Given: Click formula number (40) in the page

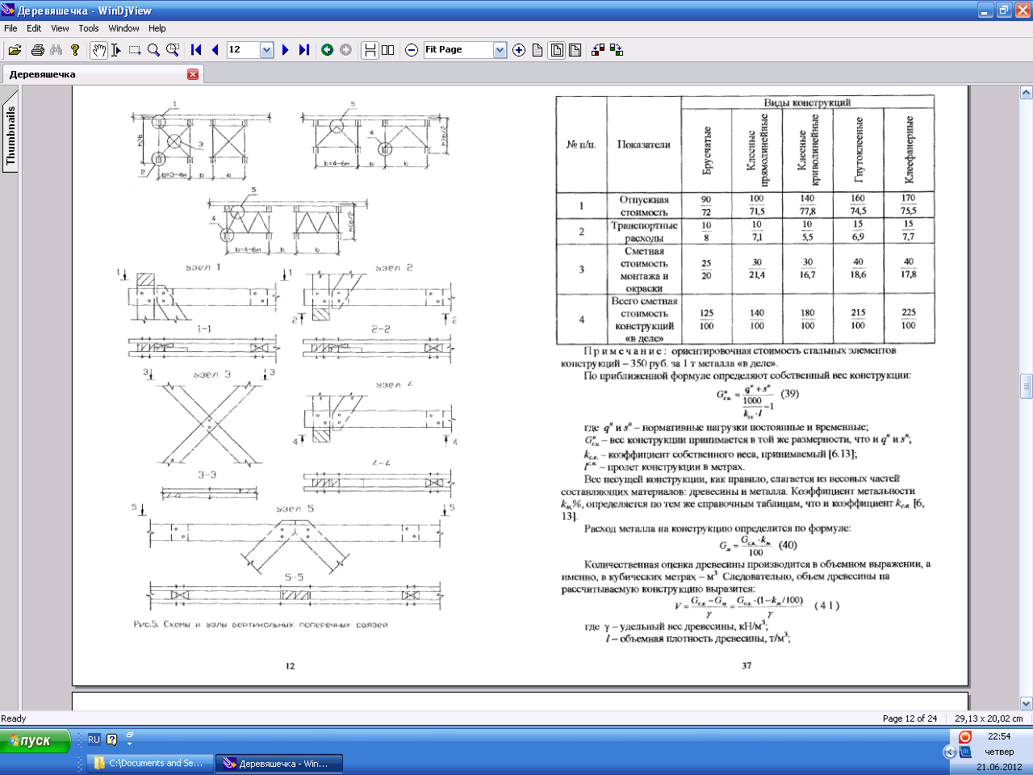Looking at the screenshot, I should point(787,545).
